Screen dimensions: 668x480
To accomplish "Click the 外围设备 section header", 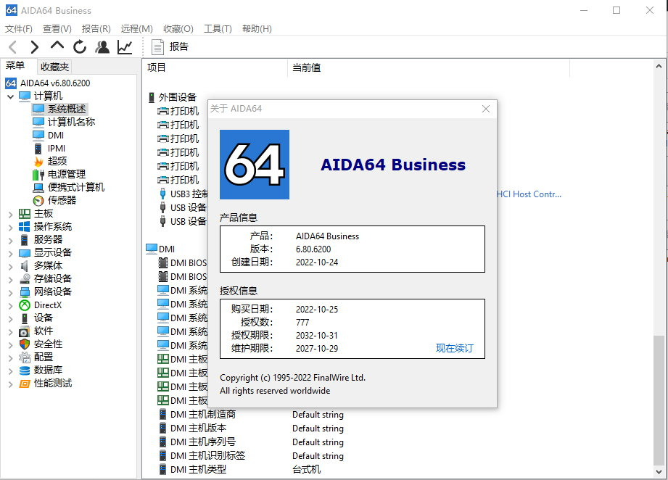I will click(x=178, y=98).
